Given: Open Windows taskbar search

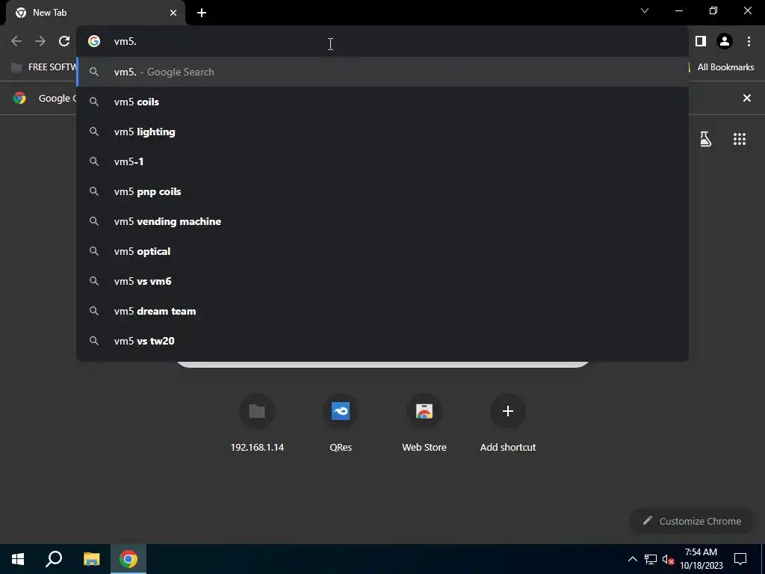Looking at the screenshot, I should click(x=54, y=559).
